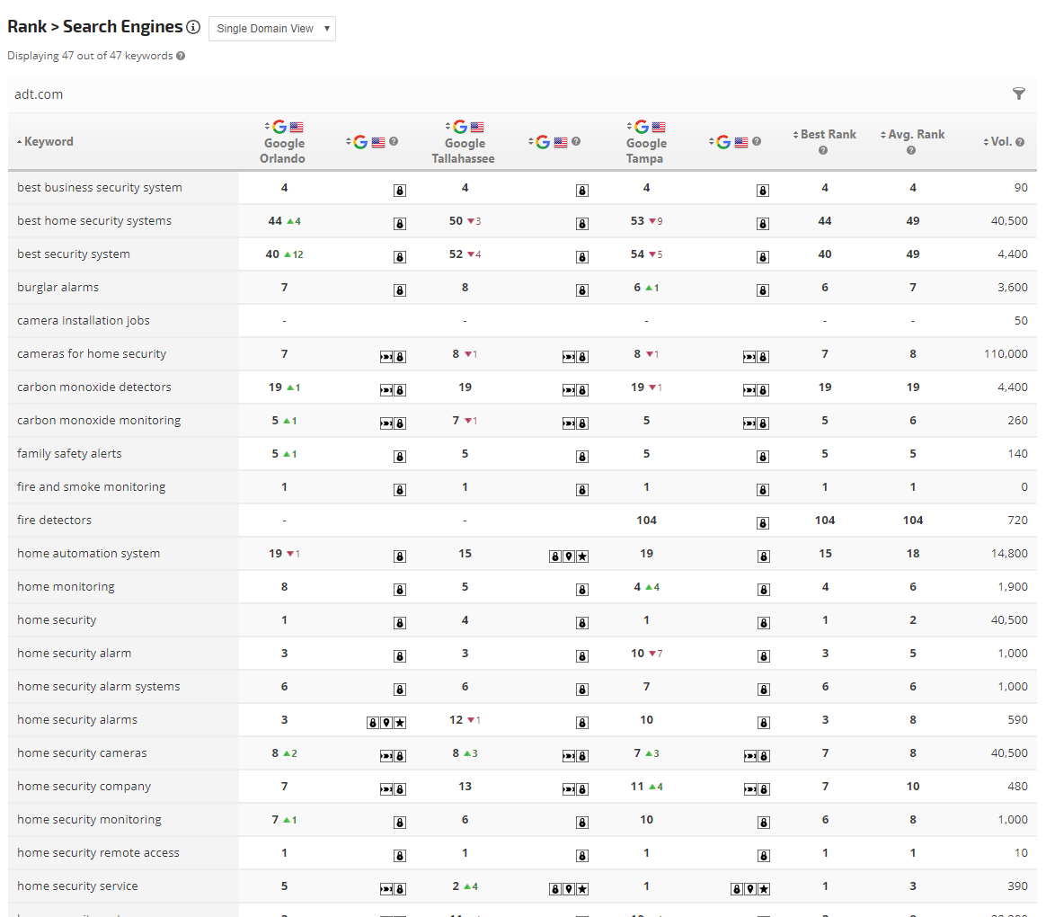
Task: Click help icon under Avg. Rank header
Action: tap(911, 150)
